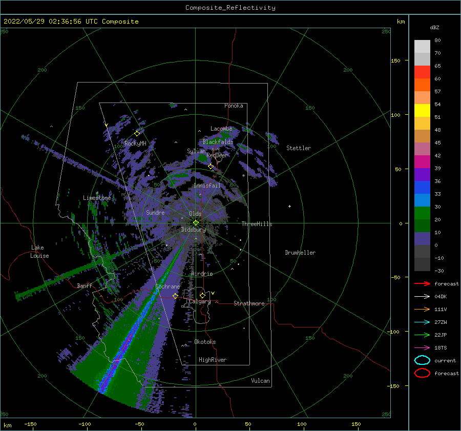Image resolution: width=461 pixels, height=431 pixels.
Task: Click the Cochrane label
Action: [x=167, y=286]
